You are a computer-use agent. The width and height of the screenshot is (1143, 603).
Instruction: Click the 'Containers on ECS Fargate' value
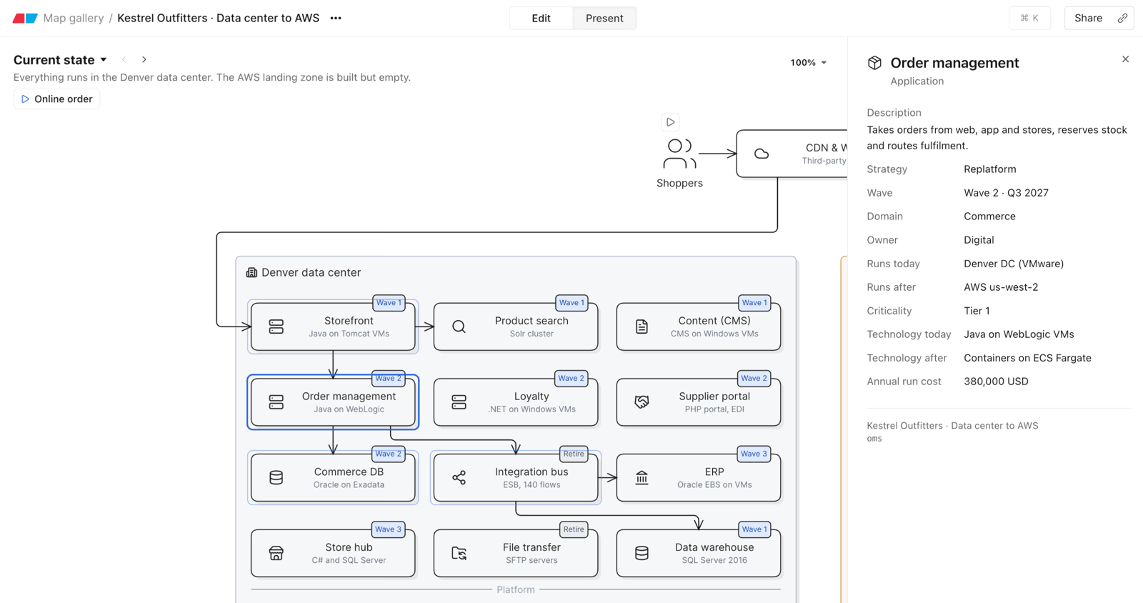click(x=1027, y=358)
